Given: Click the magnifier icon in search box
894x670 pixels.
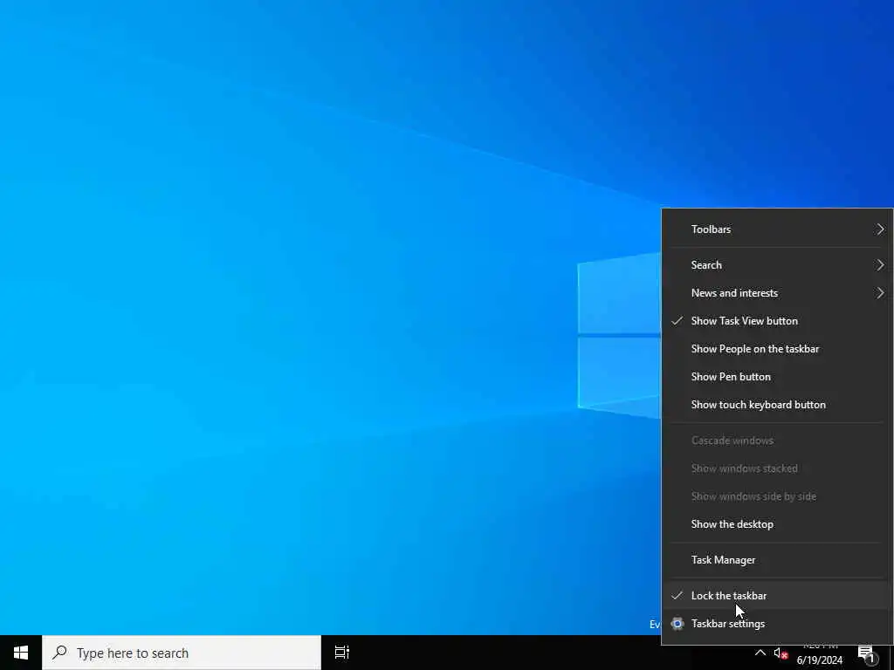Looking at the screenshot, I should coord(59,653).
